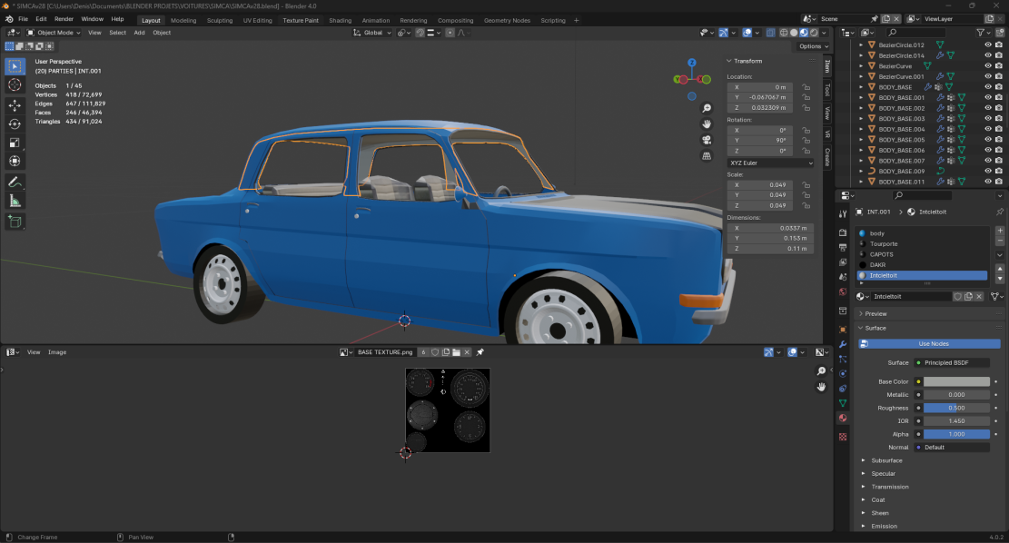Open the Object Mode dropdown
The image size is (1009, 543).
(x=54, y=33)
